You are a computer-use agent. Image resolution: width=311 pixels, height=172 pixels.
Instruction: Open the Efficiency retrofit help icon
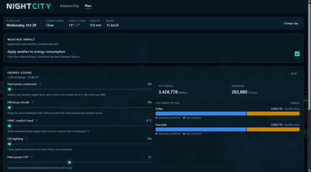[x=32, y=102]
